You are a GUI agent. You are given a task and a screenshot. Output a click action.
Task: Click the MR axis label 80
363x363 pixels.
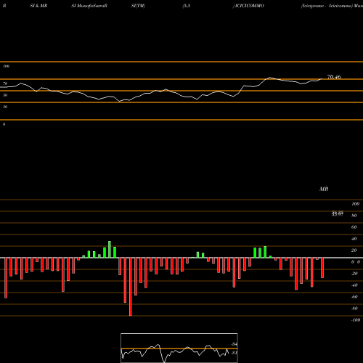[x=354, y=216]
